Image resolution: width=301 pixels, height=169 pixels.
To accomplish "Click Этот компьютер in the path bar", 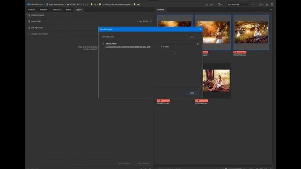I will [56, 4].
